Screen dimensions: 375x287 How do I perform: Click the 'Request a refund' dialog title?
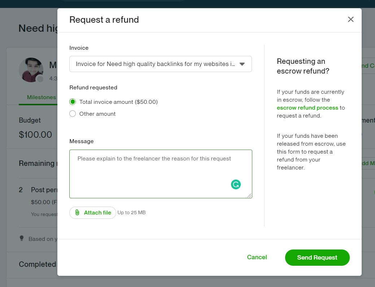pyautogui.click(x=104, y=19)
